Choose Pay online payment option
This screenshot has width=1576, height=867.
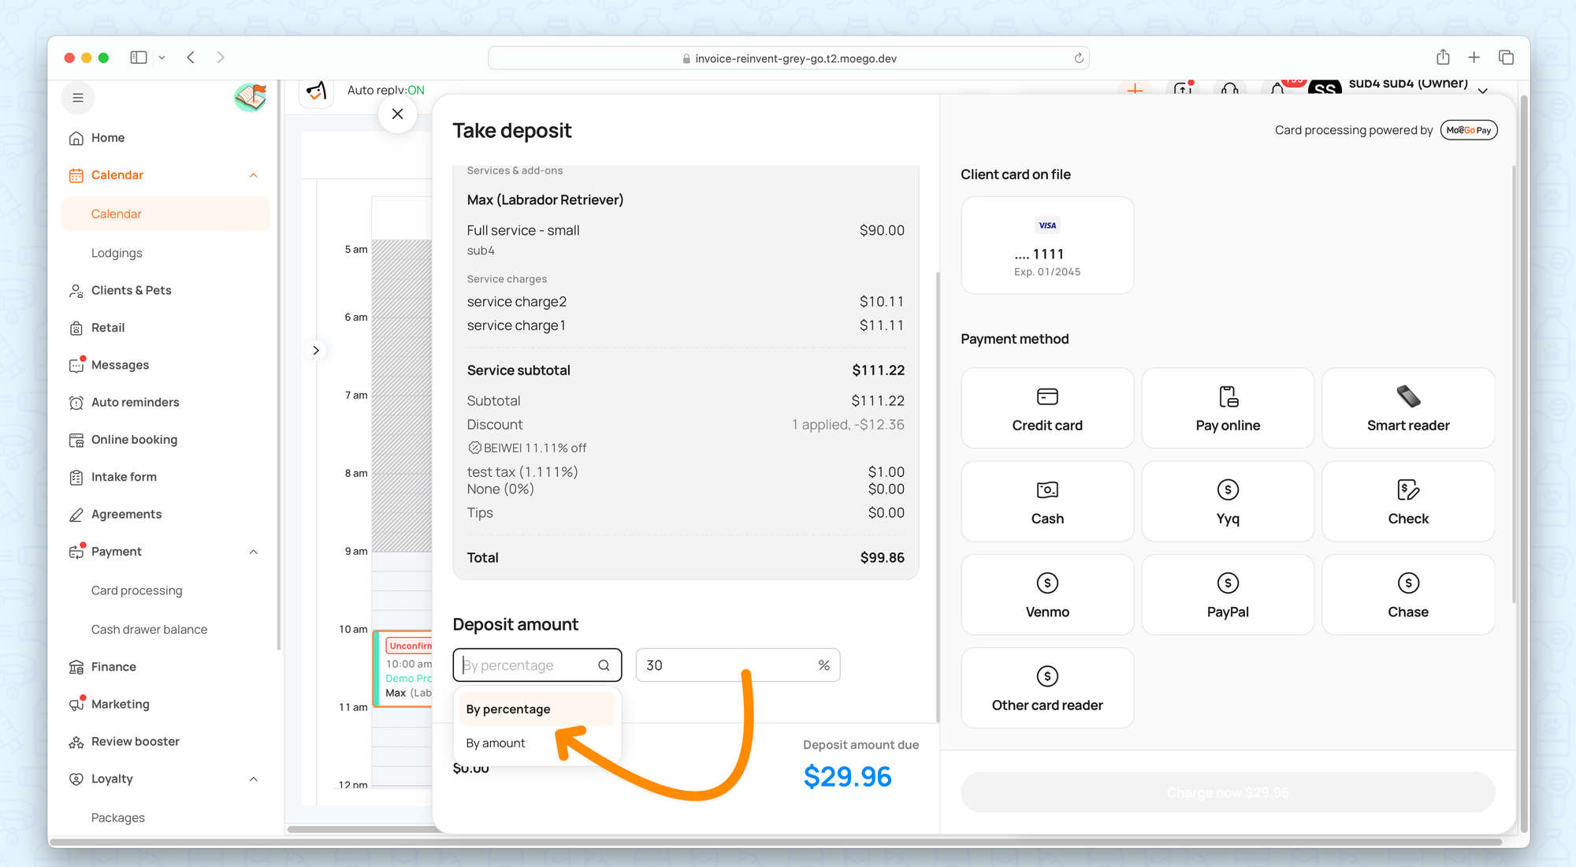coord(1227,408)
